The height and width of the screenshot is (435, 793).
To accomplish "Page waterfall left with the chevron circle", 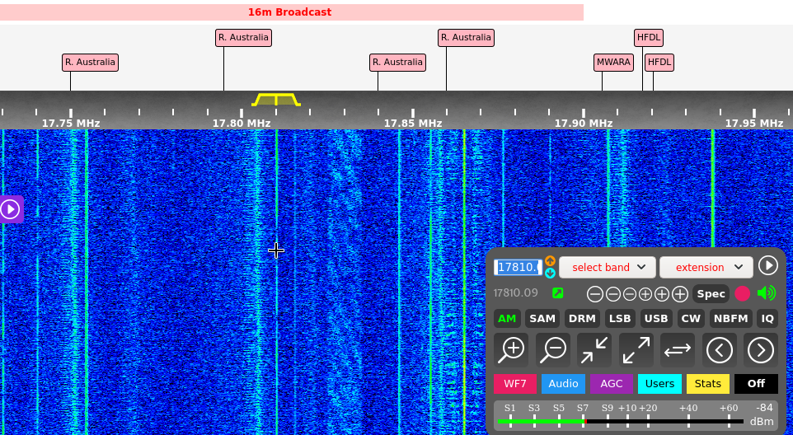I will pyautogui.click(x=720, y=350).
